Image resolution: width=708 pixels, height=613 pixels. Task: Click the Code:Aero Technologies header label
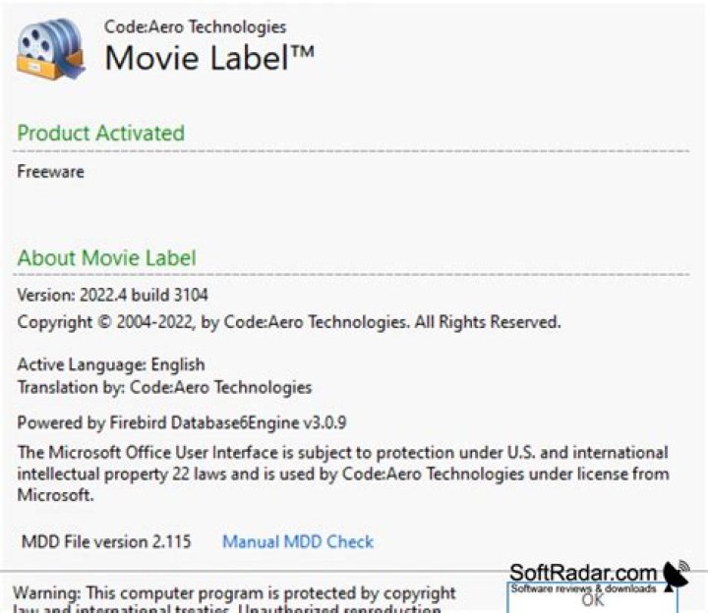(x=195, y=27)
